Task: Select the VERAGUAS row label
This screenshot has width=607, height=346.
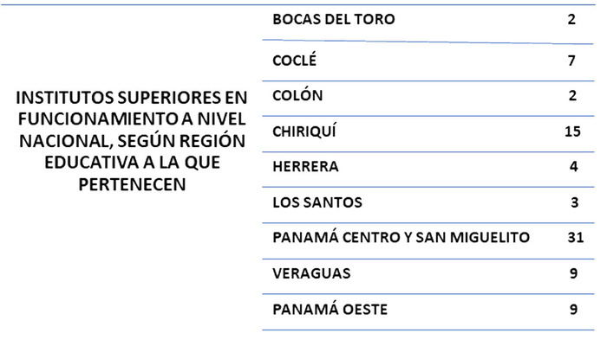Action: [x=311, y=273]
